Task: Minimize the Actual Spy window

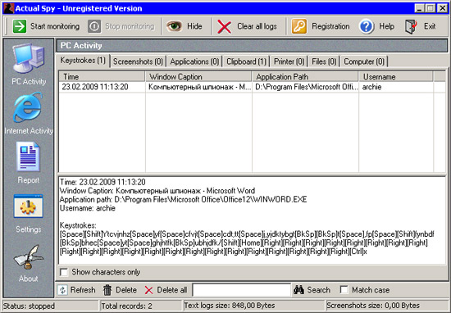Action: point(419,8)
